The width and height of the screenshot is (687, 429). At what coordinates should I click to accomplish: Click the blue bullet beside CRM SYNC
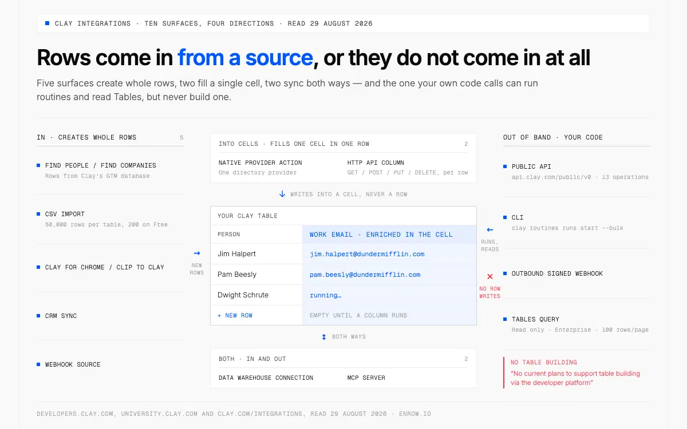[38, 315]
